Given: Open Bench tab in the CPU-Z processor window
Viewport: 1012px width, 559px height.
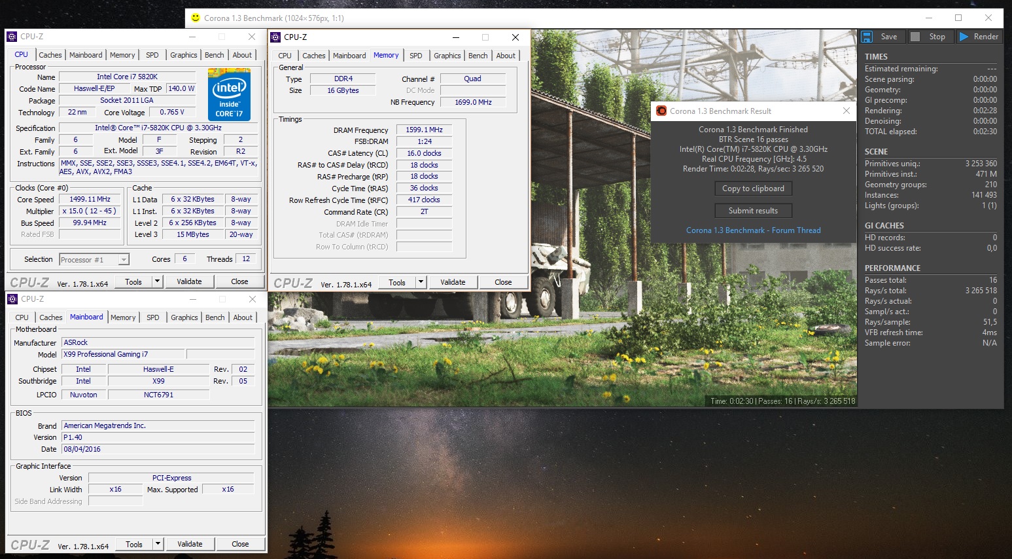Looking at the screenshot, I should click(x=214, y=55).
